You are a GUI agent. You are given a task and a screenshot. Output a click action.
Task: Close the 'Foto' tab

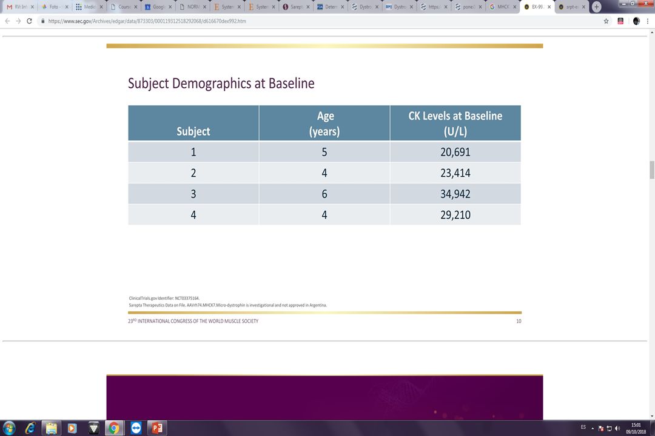point(67,7)
